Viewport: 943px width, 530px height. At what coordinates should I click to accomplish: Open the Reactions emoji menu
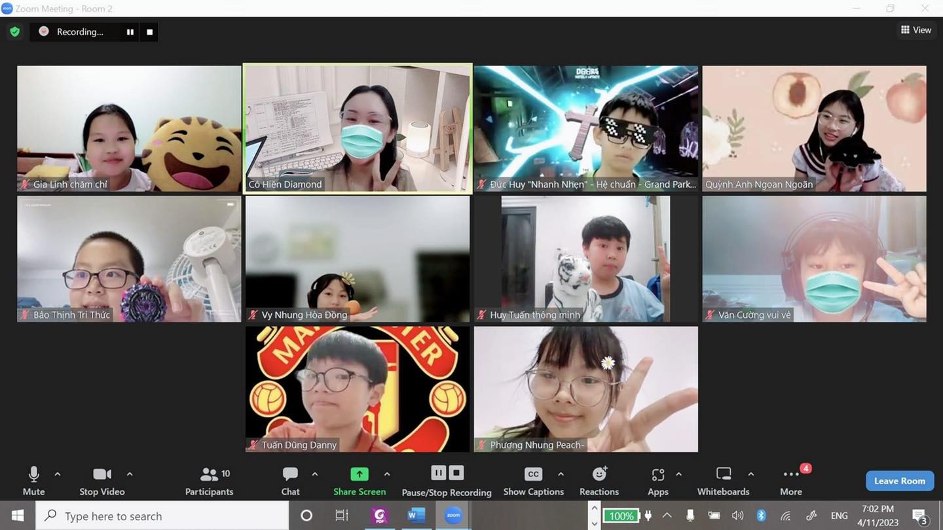(x=599, y=475)
